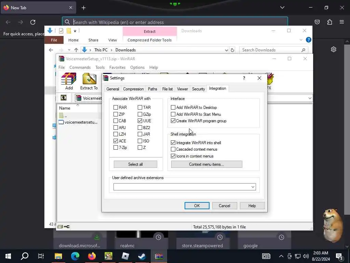350x263 pixels.
Task: Open Firefox list all tabs dropdown
Action: coord(282,8)
